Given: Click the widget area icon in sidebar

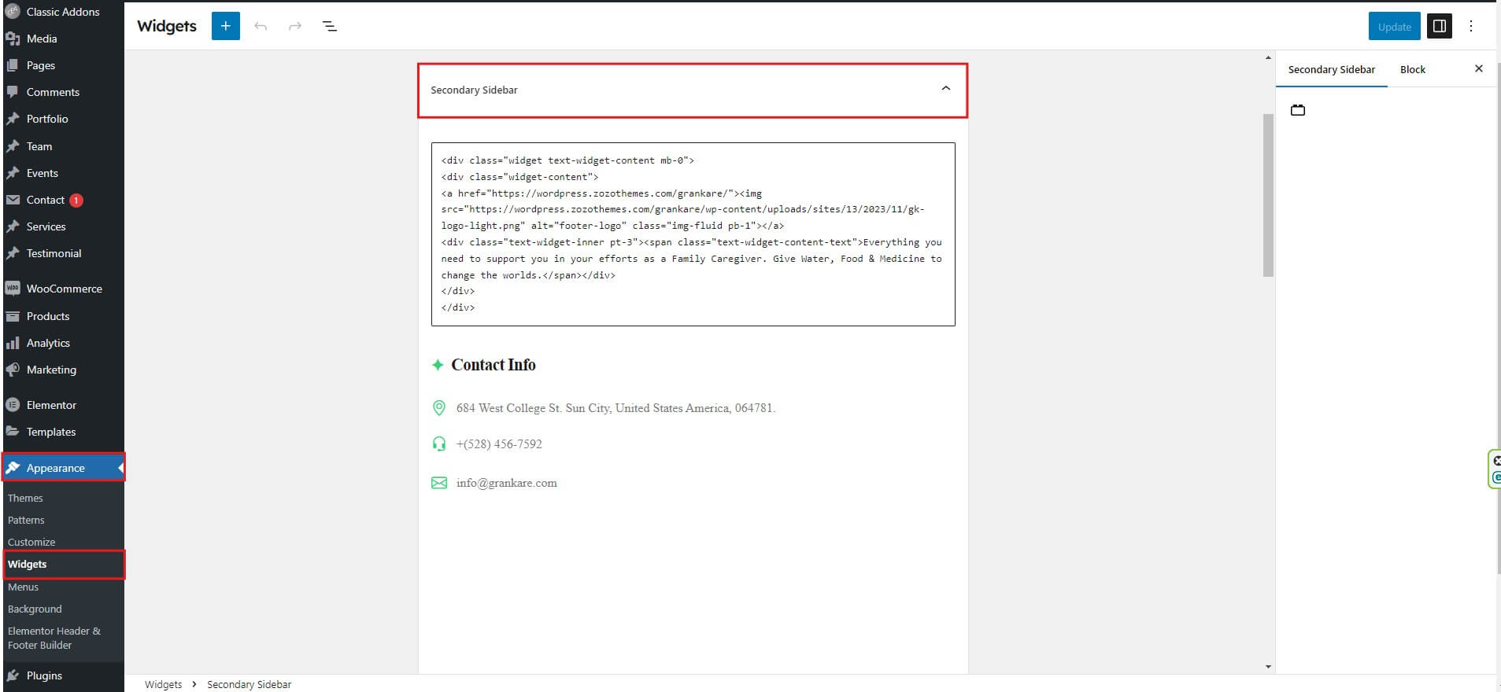Looking at the screenshot, I should click(x=1298, y=110).
